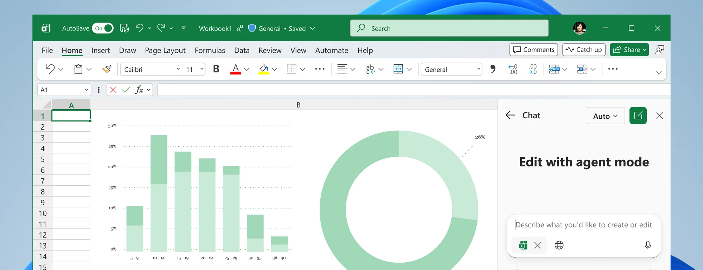Open the A1 Name Box dropdown

(87, 90)
